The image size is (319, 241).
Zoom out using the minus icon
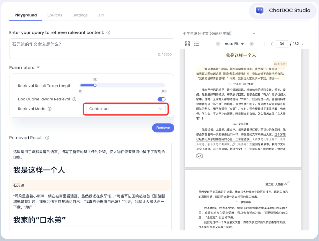(x=217, y=43)
